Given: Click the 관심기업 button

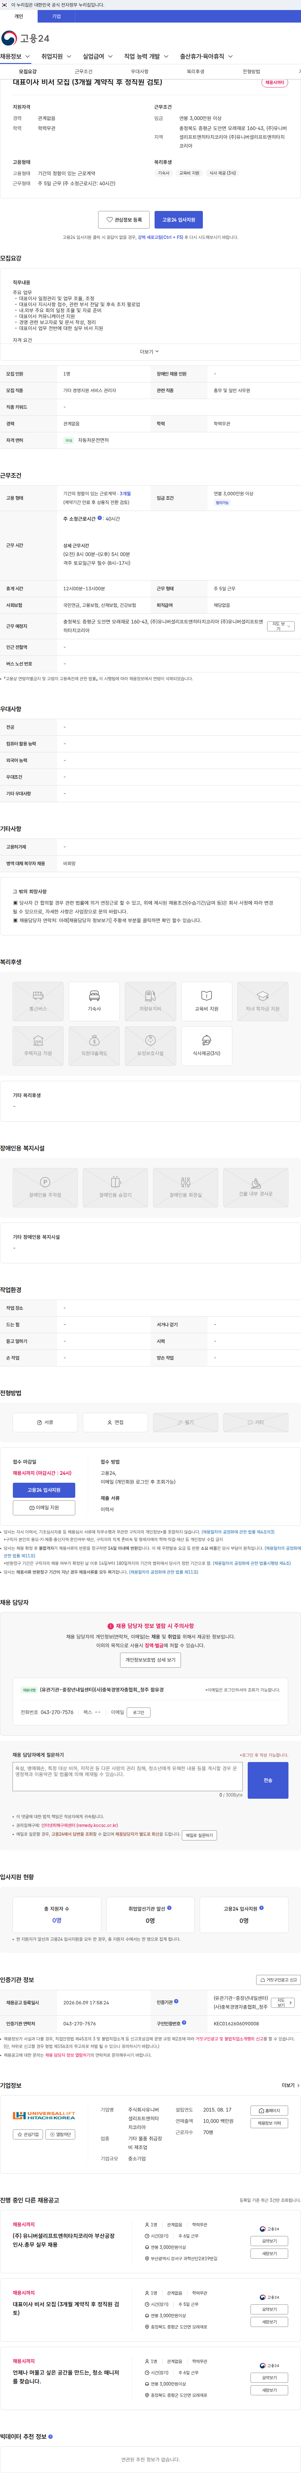Looking at the screenshot, I should click(x=28, y=2134).
